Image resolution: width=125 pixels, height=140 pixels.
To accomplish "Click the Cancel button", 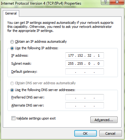I will [x=110, y=133].
